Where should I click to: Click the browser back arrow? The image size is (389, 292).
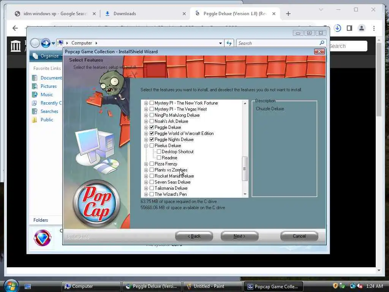click(x=15, y=28)
